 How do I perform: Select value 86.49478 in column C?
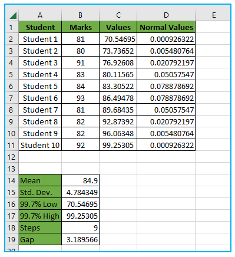pyautogui.click(x=118, y=98)
